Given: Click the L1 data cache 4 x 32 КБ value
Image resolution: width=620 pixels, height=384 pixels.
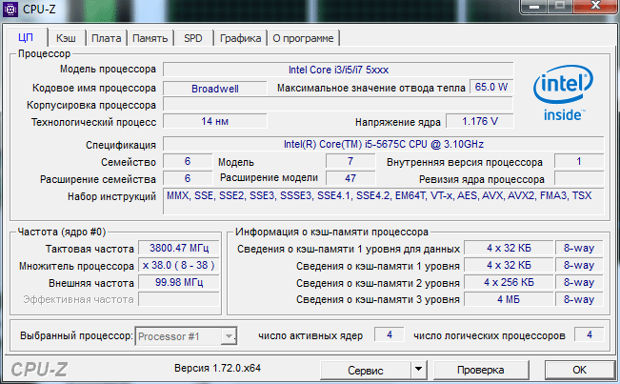Looking at the screenshot, I should (509, 248).
